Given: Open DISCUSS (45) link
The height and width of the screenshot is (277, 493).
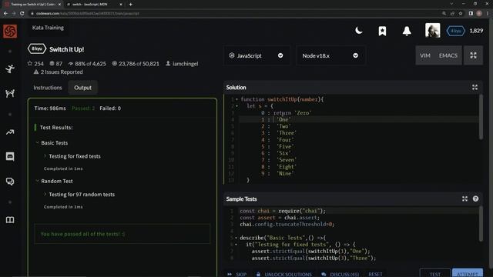Looking at the screenshot, I should [340, 274].
